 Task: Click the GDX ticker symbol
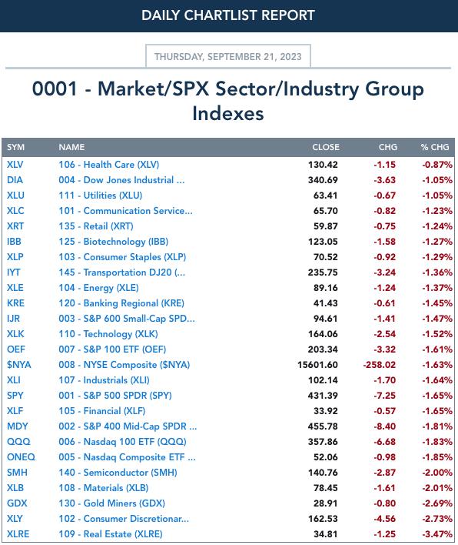(17, 503)
